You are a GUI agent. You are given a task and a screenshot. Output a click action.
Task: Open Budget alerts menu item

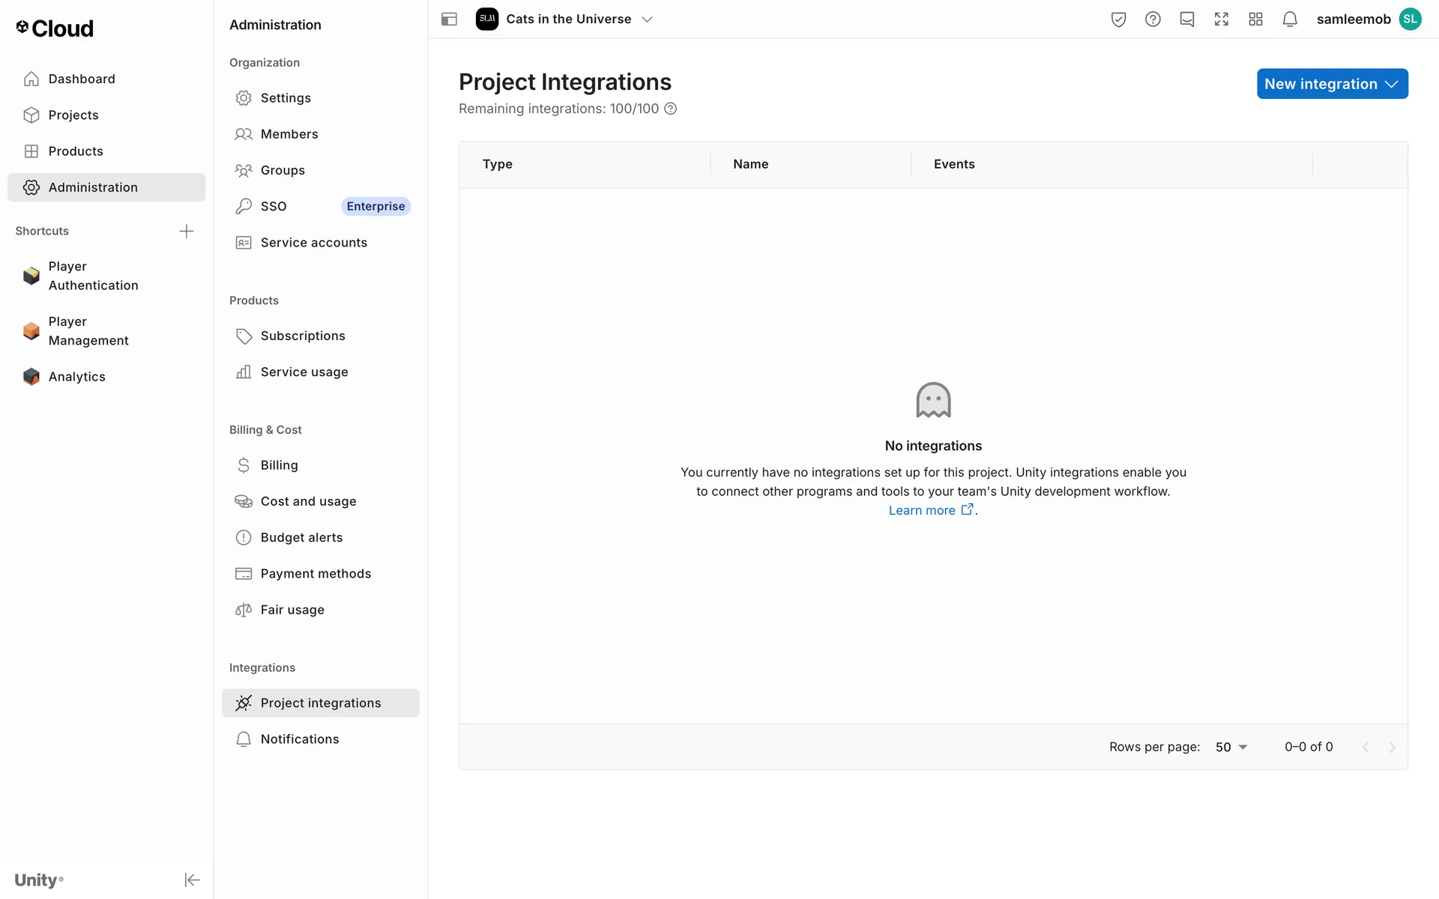(301, 537)
